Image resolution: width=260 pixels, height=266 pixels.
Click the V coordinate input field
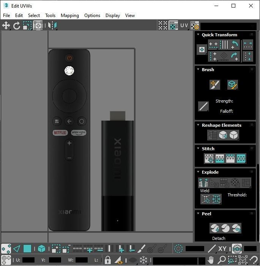point(55,260)
